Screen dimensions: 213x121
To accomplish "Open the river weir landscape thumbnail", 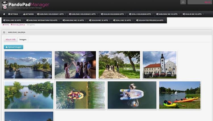I will pos(28,65).
